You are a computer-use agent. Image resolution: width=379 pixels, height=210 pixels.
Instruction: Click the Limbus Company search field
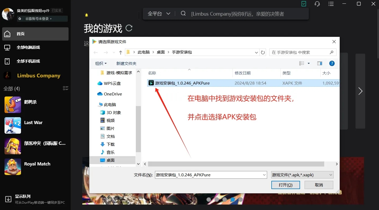click(238, 14)
